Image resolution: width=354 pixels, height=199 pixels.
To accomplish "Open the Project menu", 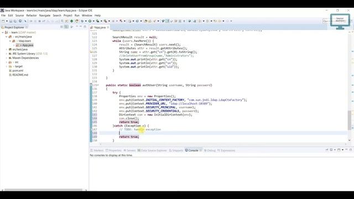I will pyautogui.click(x=67, y=15).
